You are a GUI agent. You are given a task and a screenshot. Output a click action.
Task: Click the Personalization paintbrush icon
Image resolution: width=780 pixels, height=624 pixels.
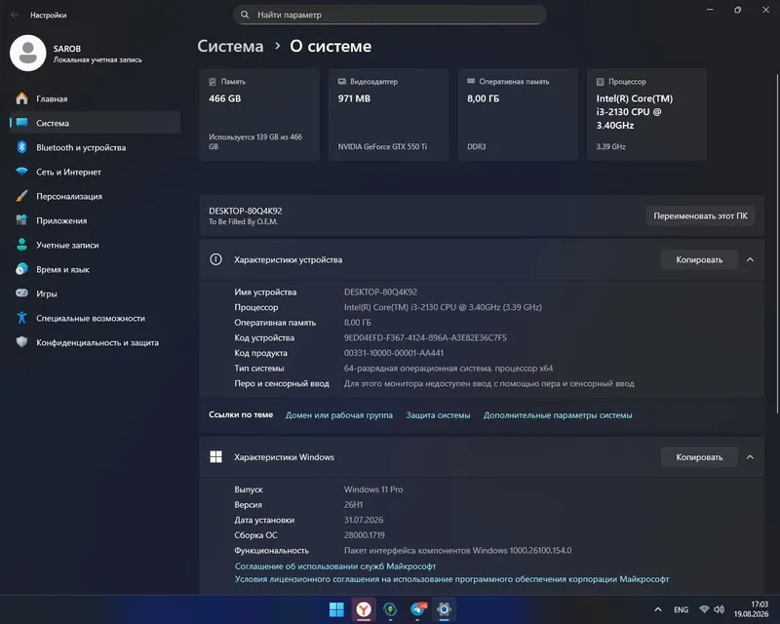21,196
